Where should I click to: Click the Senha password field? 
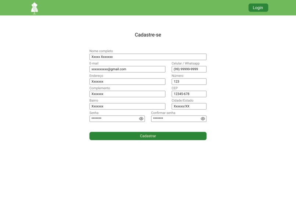click(117, 119)
